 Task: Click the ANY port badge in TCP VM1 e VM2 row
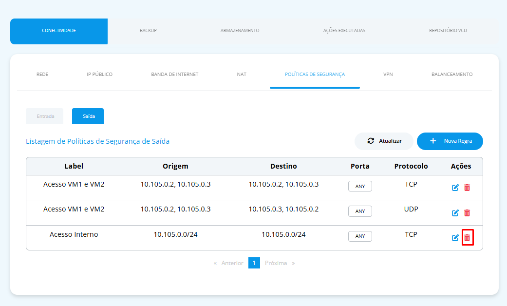point(360,186)
